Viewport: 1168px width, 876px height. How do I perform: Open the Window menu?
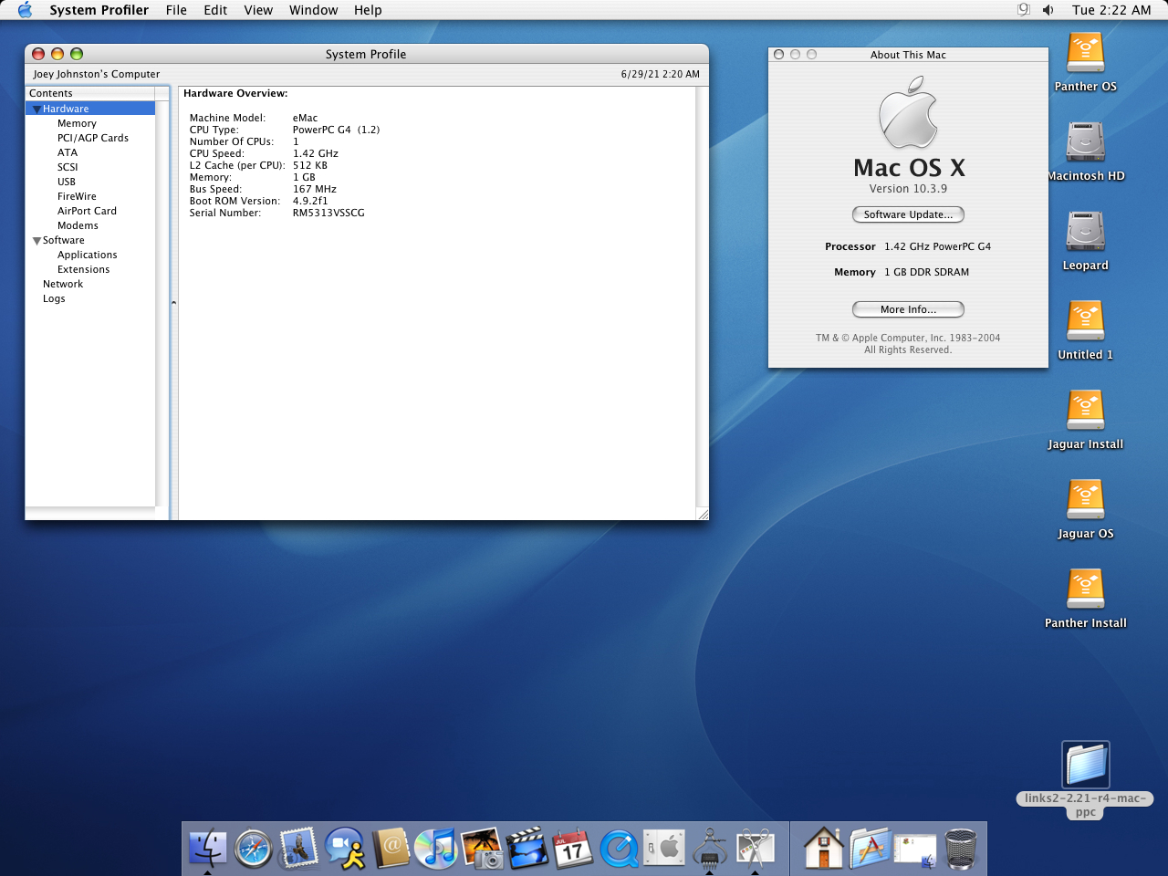(x=313, y=10)
